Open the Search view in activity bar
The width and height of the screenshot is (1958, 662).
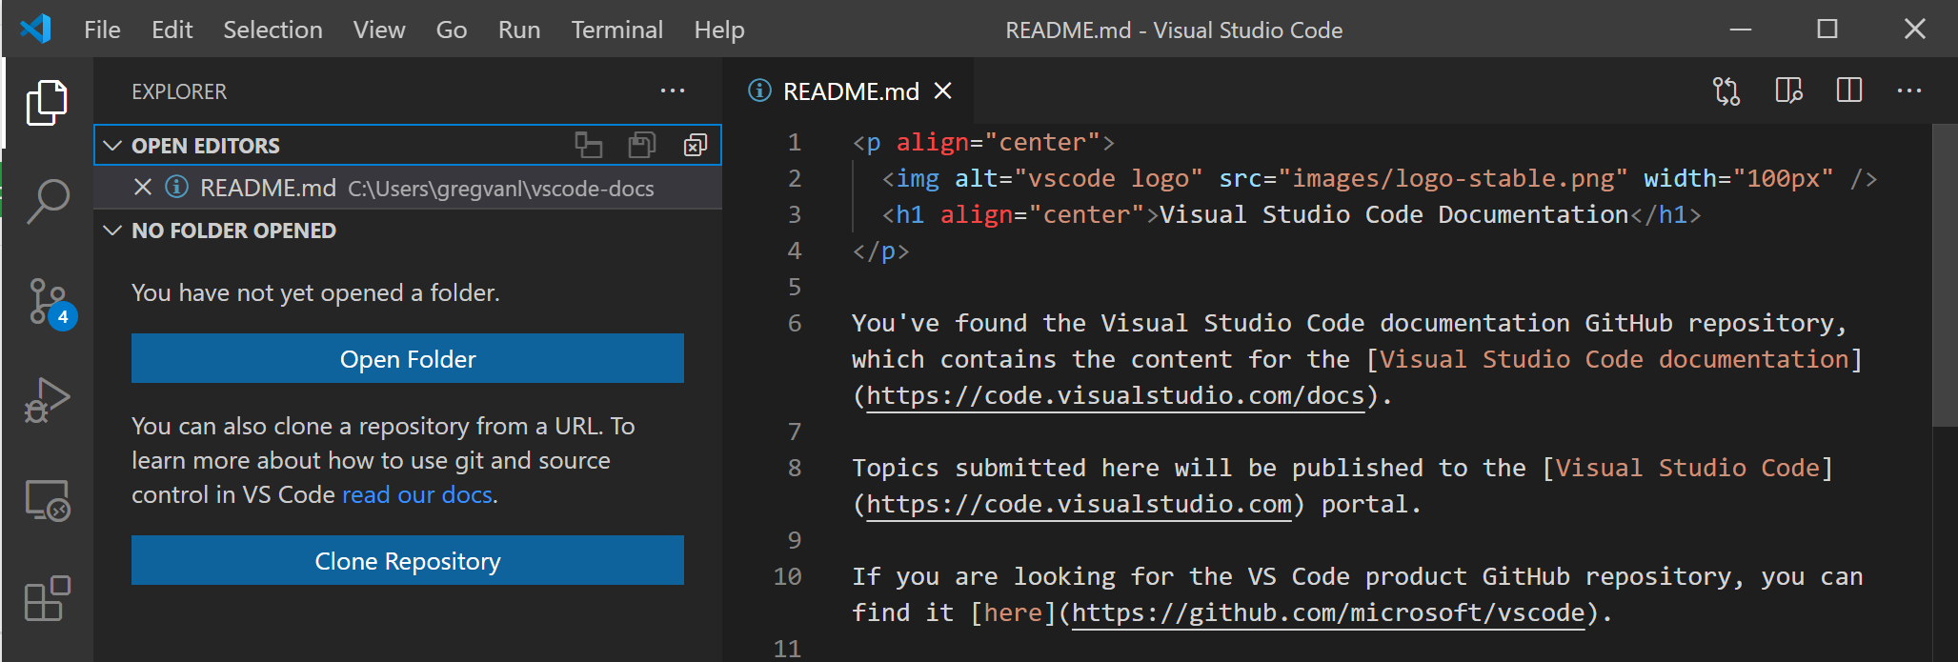coord(47,201)
